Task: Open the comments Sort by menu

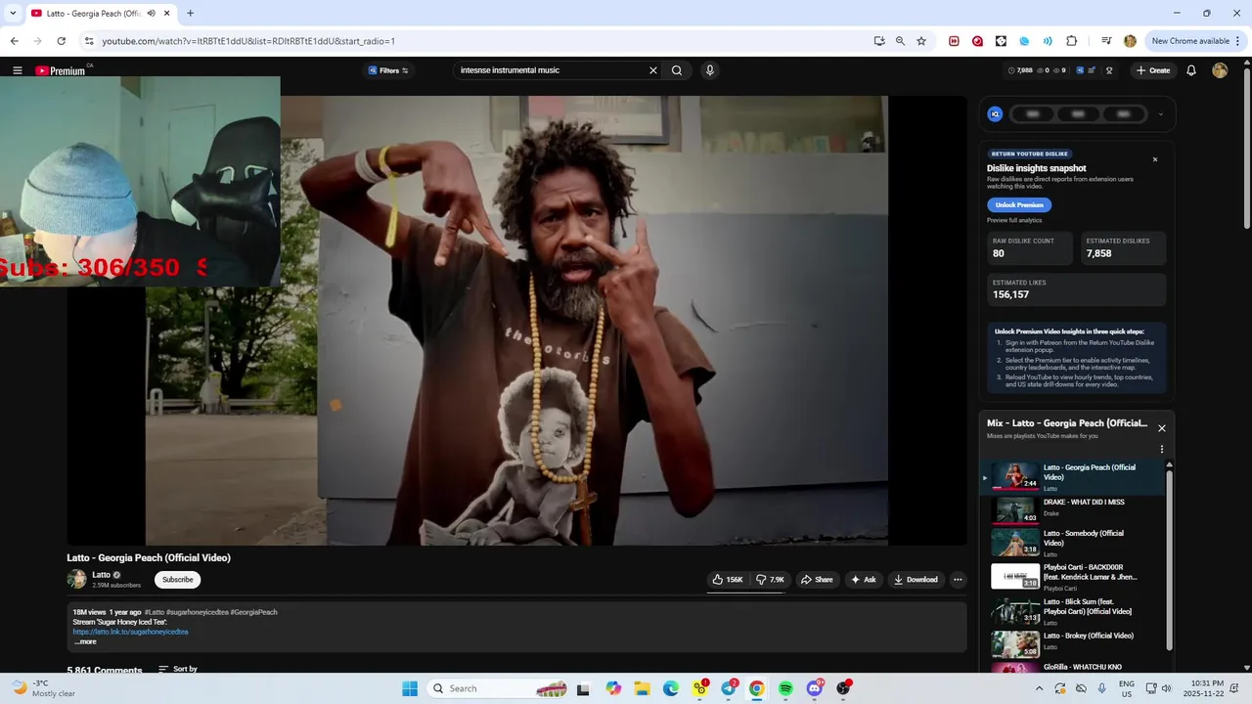Action: (178, 670)
